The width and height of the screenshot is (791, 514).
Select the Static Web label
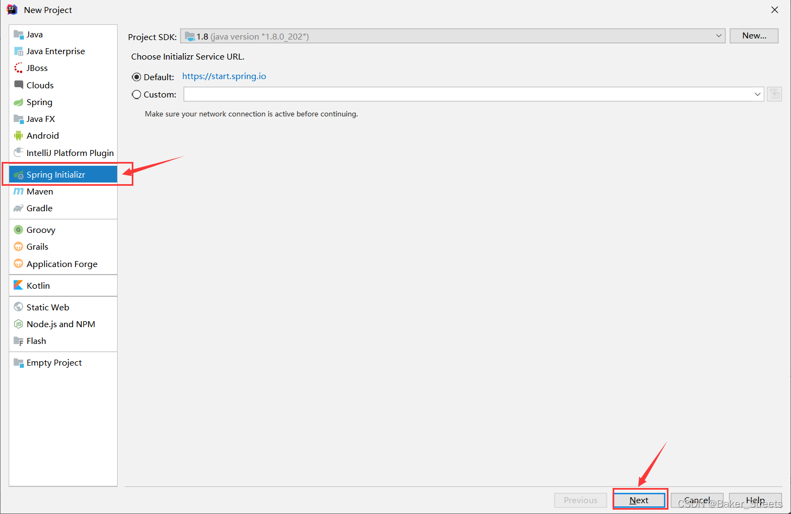(48, 307)
